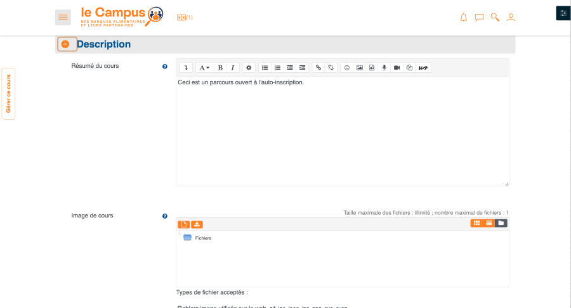Screen dimensions: 571x308
Task: Click the record video camera icon
Action: click(x=397, y=67)
